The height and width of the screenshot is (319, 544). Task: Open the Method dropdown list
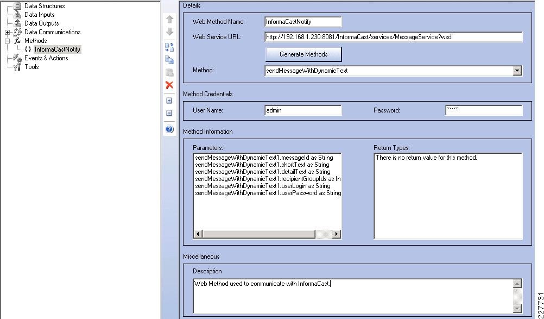click(x=517, y=71)
